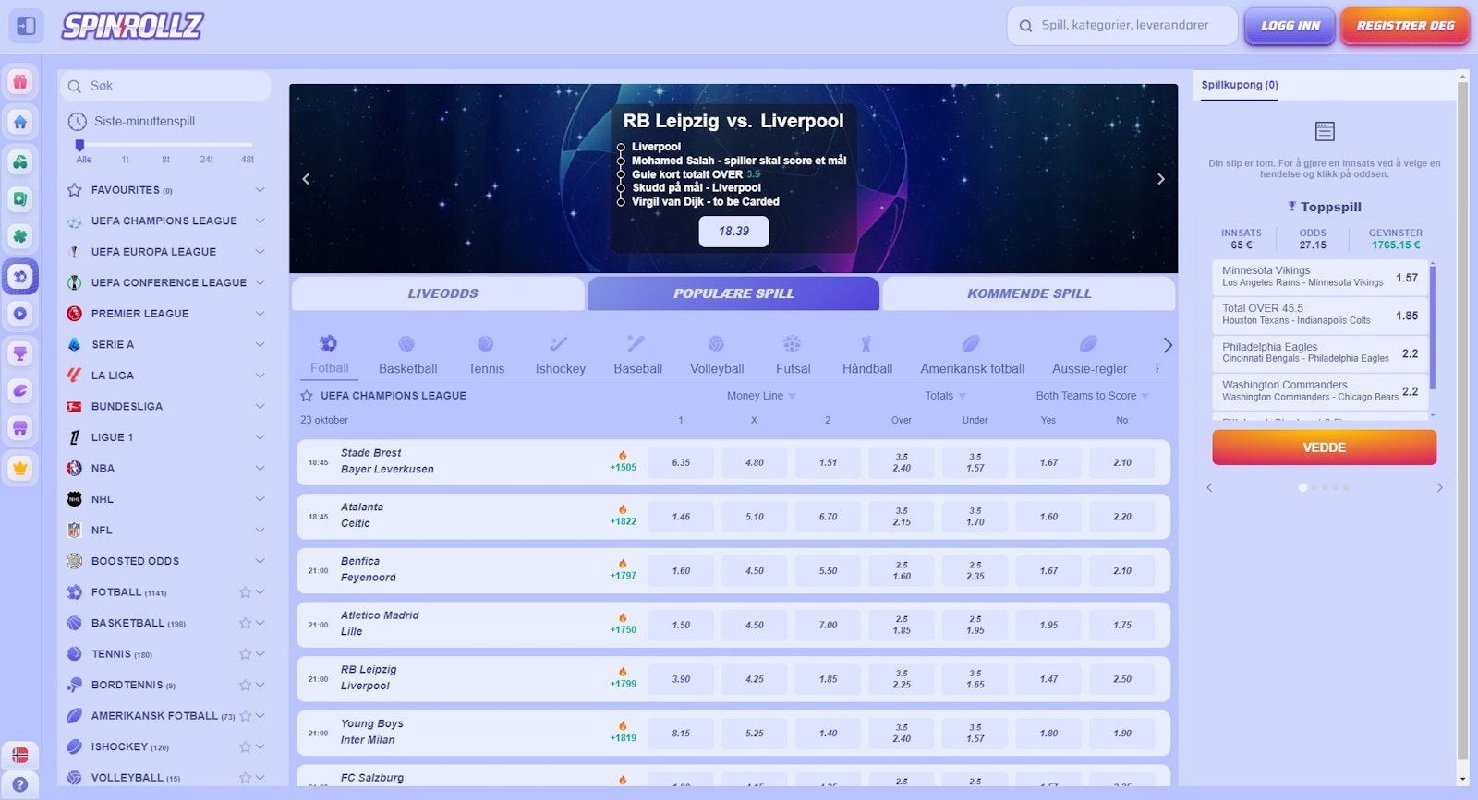Select the Basketball sport icon
Screen dimensions: 1478x800
click(406, 344)
